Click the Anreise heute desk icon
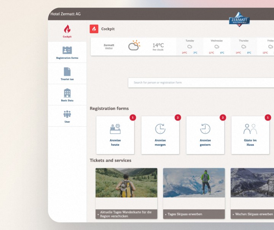 (x=115, y=129)
